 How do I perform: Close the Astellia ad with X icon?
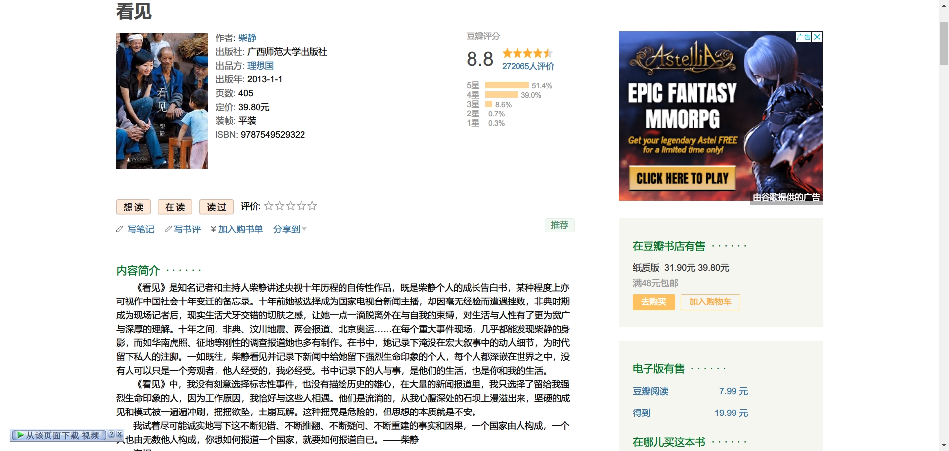[818, 37]
